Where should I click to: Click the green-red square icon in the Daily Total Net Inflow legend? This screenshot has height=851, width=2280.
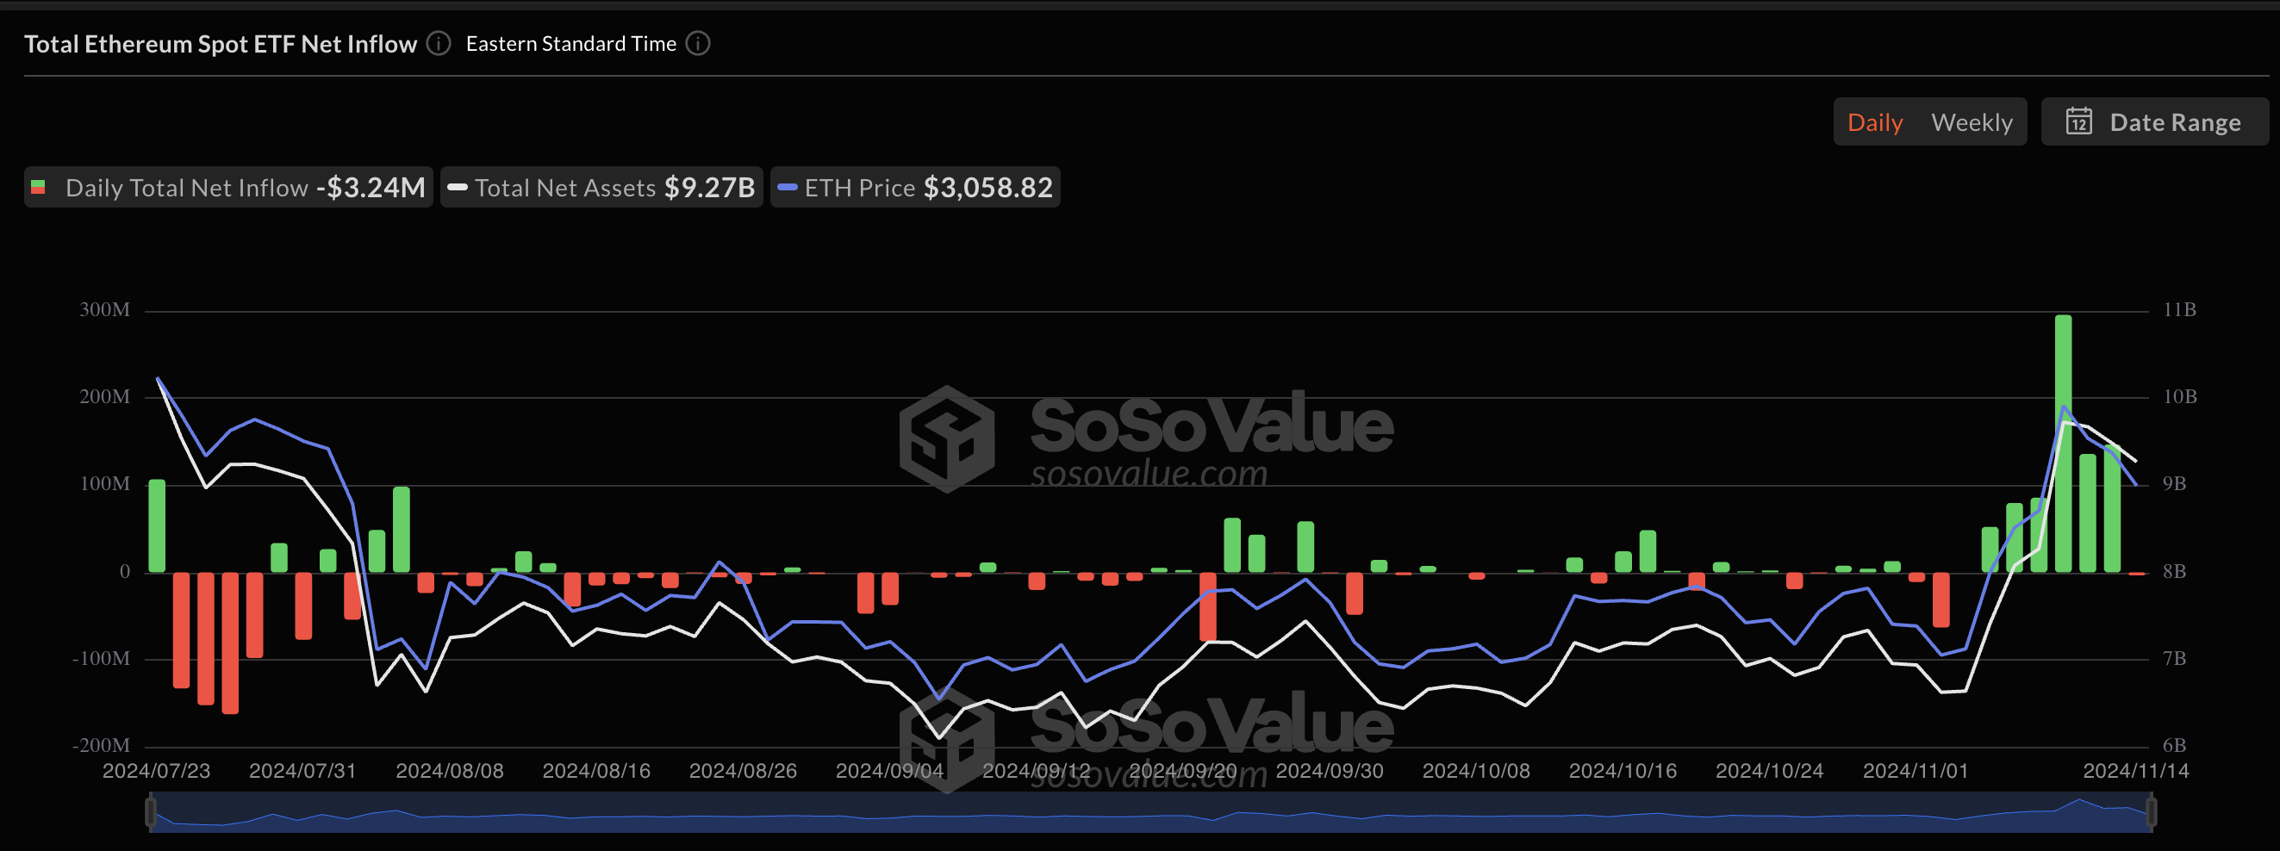pyautogui.click(x=40, y=188)
